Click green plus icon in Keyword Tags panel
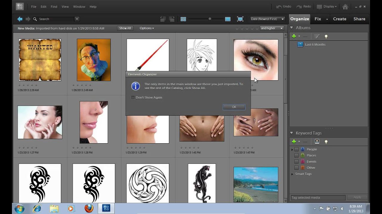Viewport: 382px width, 214px height. 294,141
